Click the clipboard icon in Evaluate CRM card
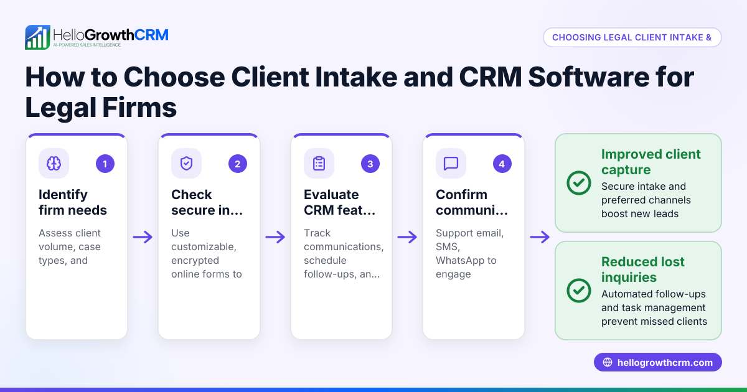Screen dimensions: 747x392 319,164
